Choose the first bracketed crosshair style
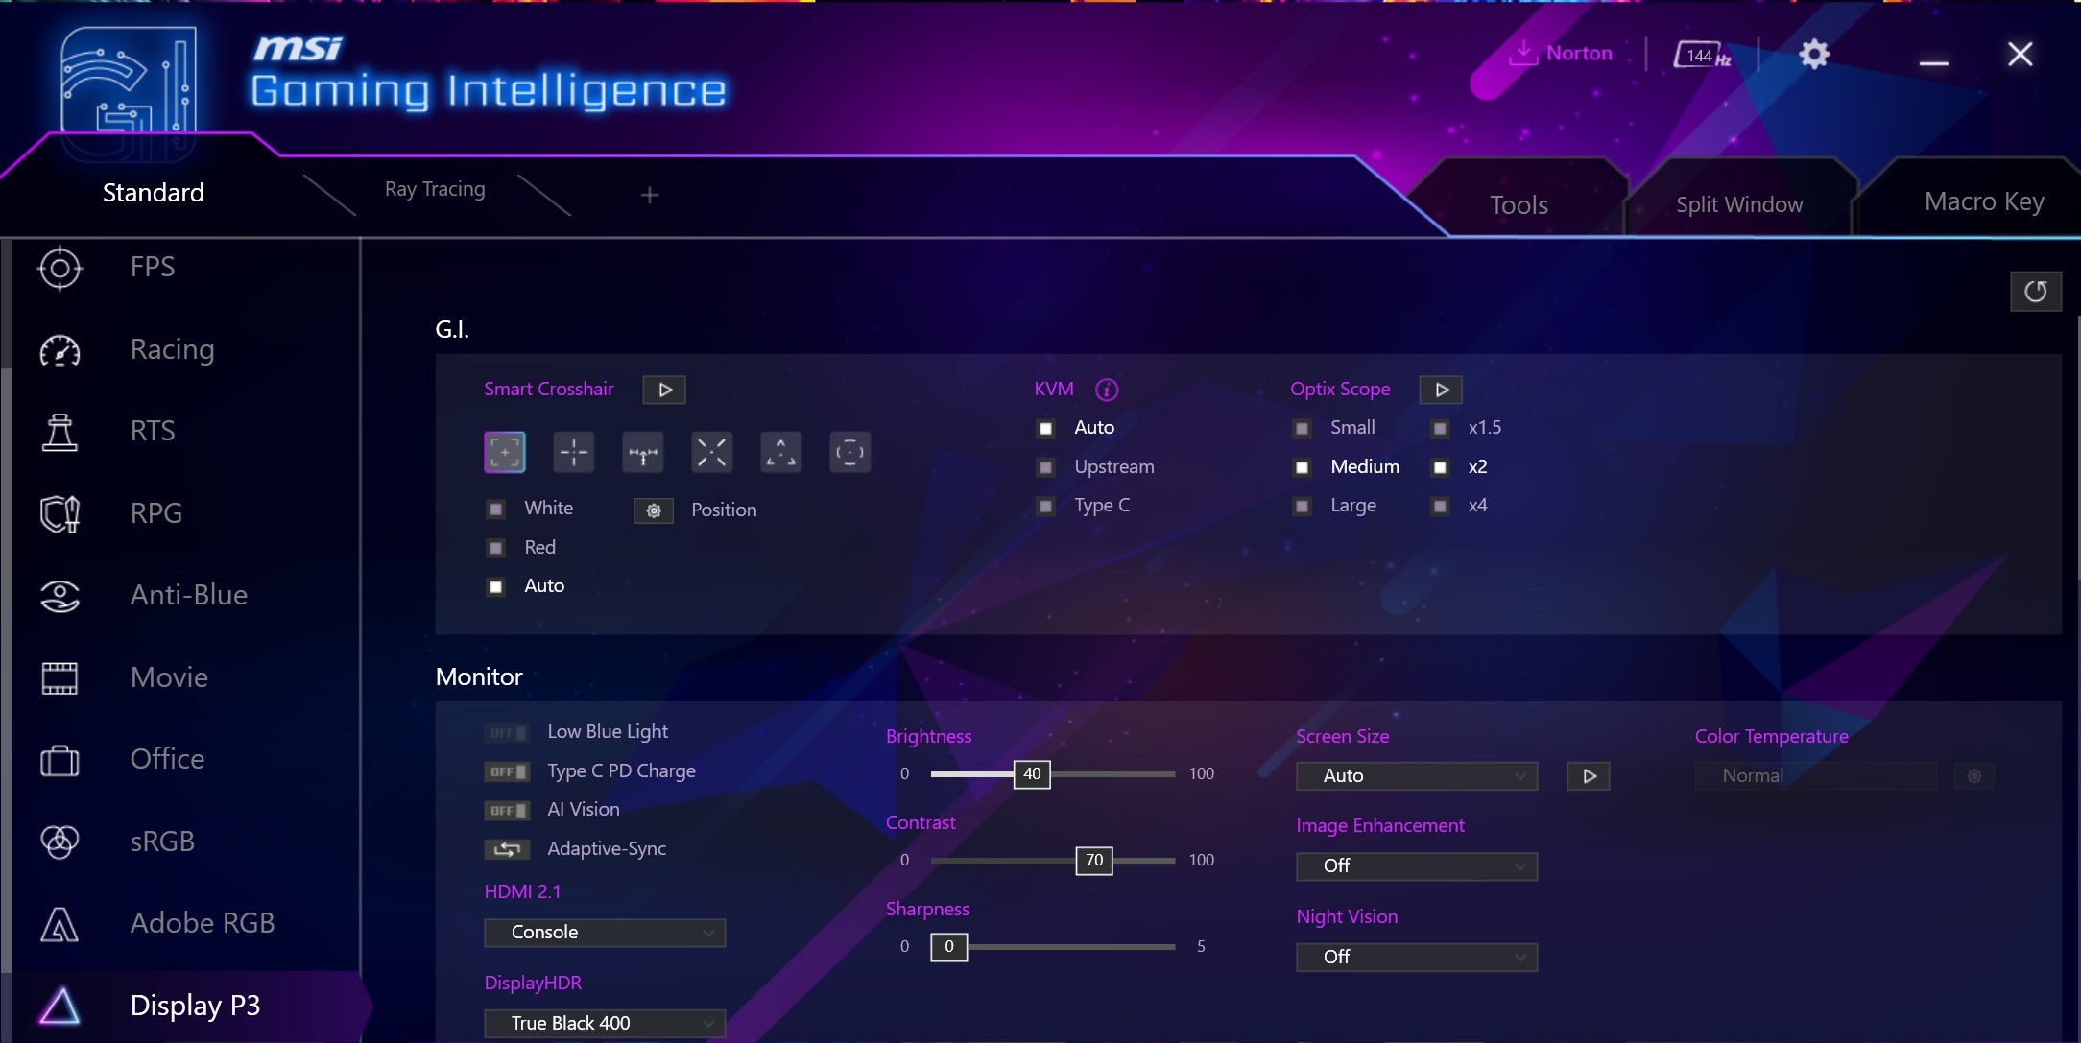 point(505,452)
